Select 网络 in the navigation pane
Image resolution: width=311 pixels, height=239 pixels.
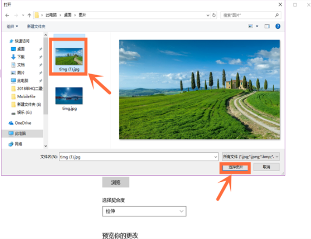tap(18, 144)
